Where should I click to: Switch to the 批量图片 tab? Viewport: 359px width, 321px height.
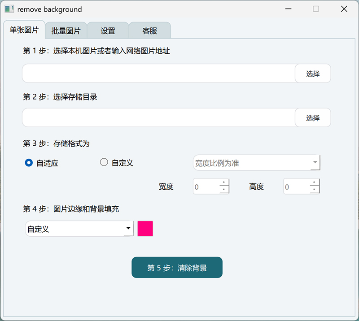pos(66,30)
